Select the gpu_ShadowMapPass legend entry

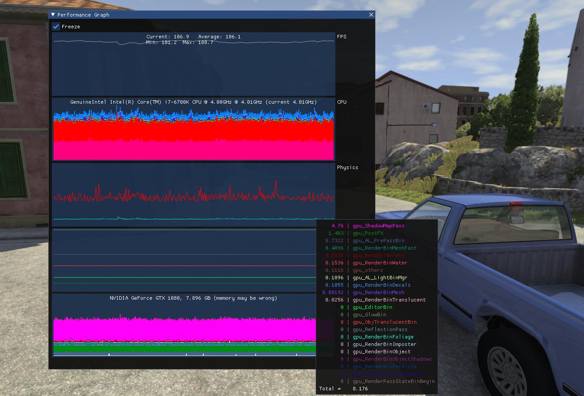pos(378,226)
